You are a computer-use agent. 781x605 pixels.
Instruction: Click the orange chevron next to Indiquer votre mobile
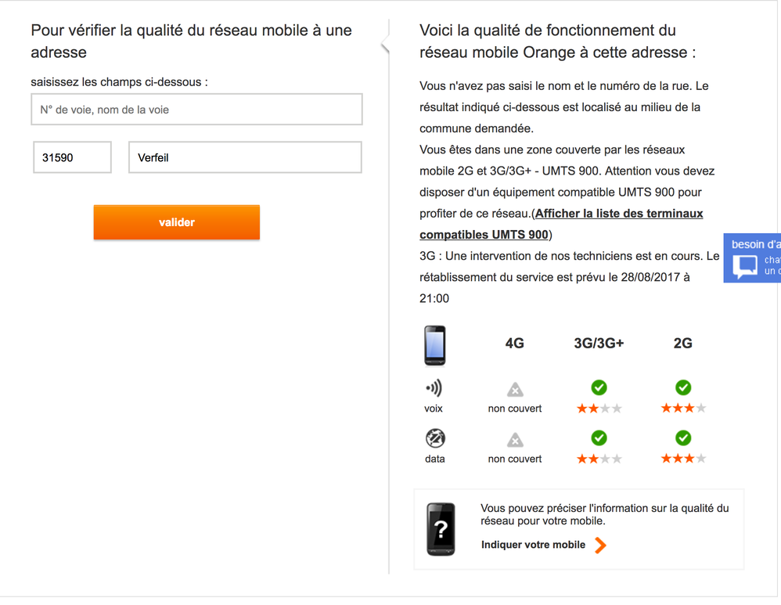pyautogui.click(x=600, y=546)
